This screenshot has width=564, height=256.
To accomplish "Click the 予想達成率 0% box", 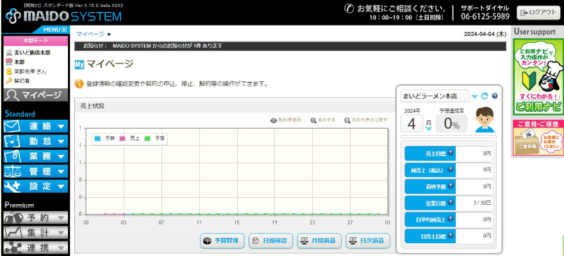I will [x=452, y=124].
